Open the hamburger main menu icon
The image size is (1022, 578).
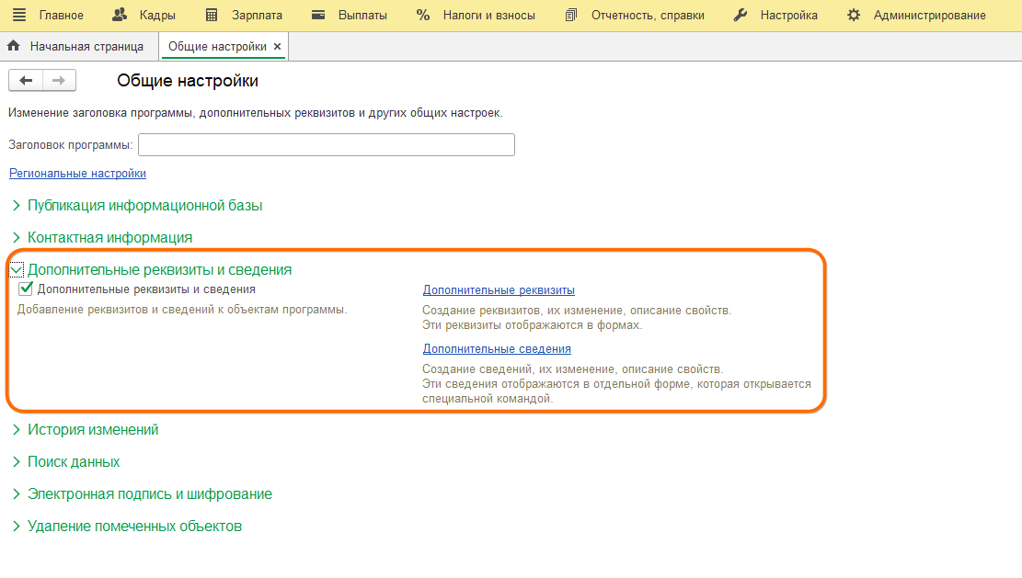tap(19, 15)
